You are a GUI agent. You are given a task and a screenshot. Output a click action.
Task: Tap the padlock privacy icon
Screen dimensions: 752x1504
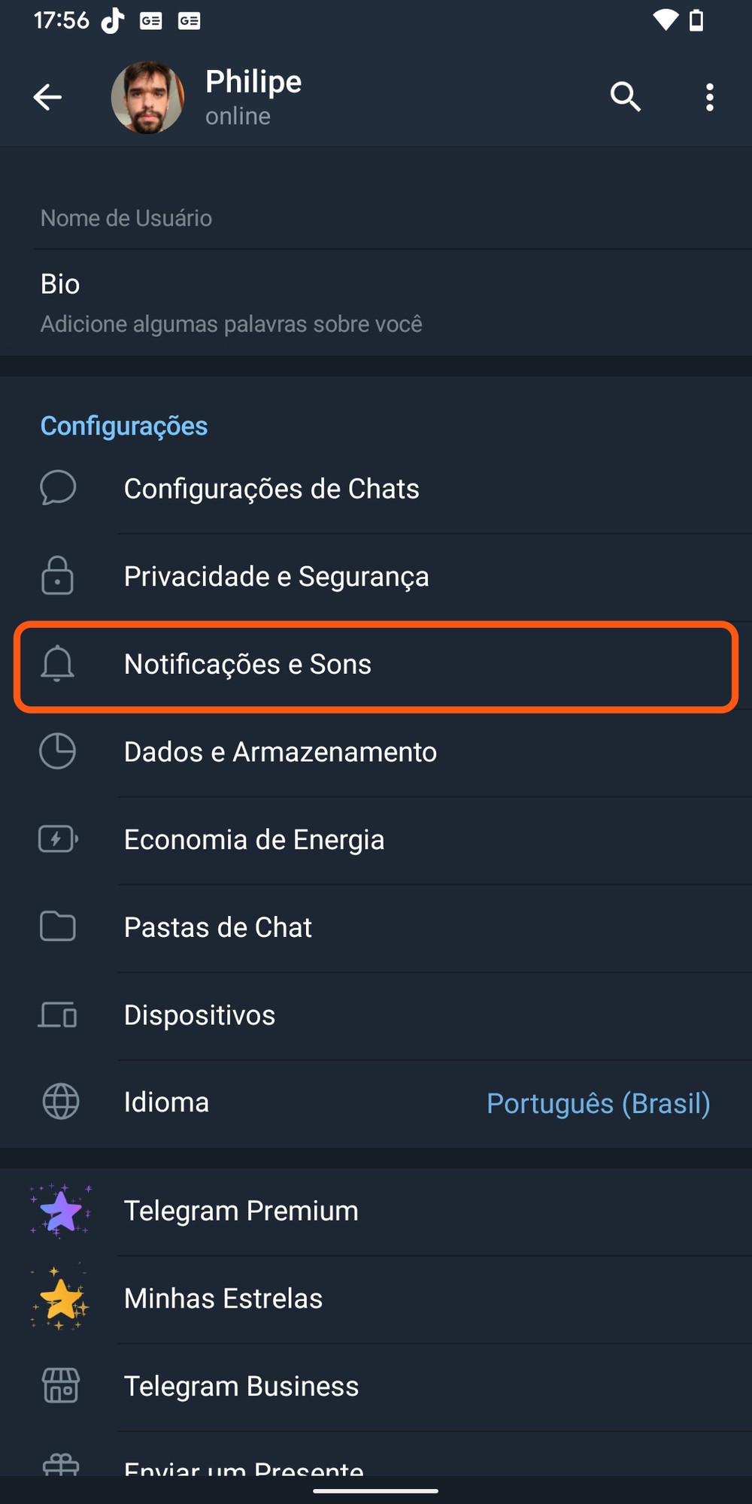pos(58,576)
